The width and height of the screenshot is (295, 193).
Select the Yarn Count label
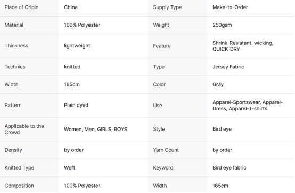[x=166, y=150]
